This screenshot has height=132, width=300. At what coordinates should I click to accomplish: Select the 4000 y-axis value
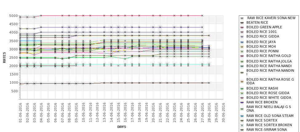(14, 32)
